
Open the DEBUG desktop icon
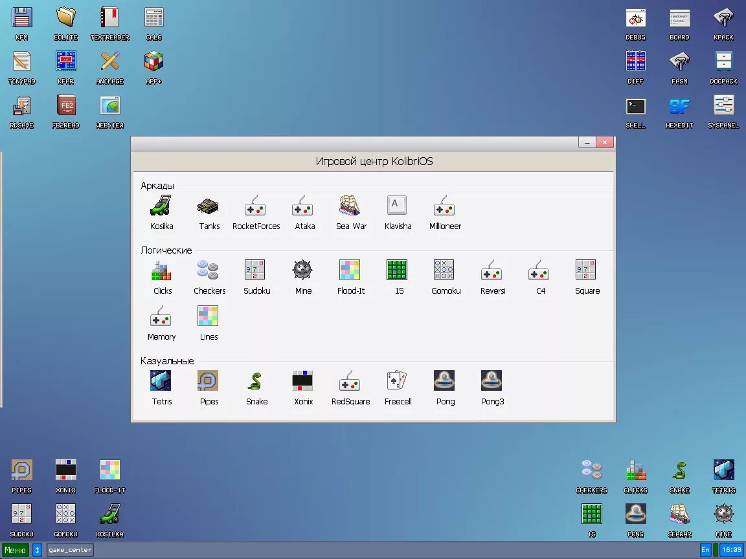click(635, 23)
